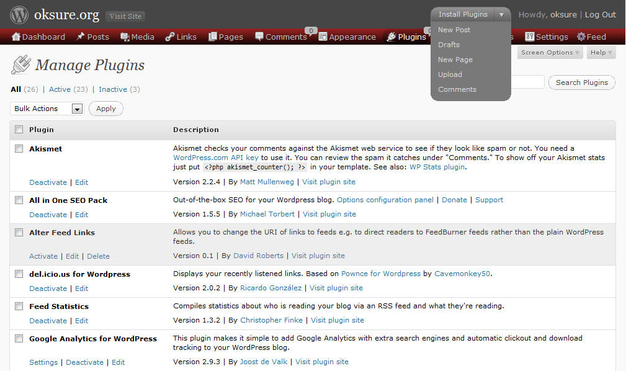Image resolution: width=626 pixels, height=371 pixels.
Task: Click the Posts pushpin icon
Action: [x=81, y=37]
